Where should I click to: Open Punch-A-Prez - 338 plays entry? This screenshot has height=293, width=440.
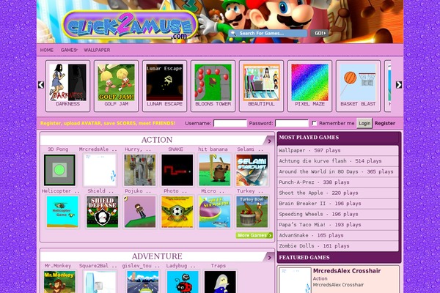tap(337, 182)
